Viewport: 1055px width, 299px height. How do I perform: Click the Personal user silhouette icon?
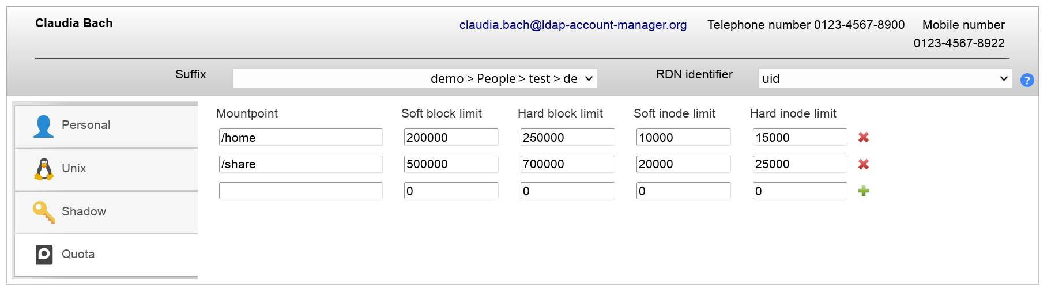pos(44,126)
